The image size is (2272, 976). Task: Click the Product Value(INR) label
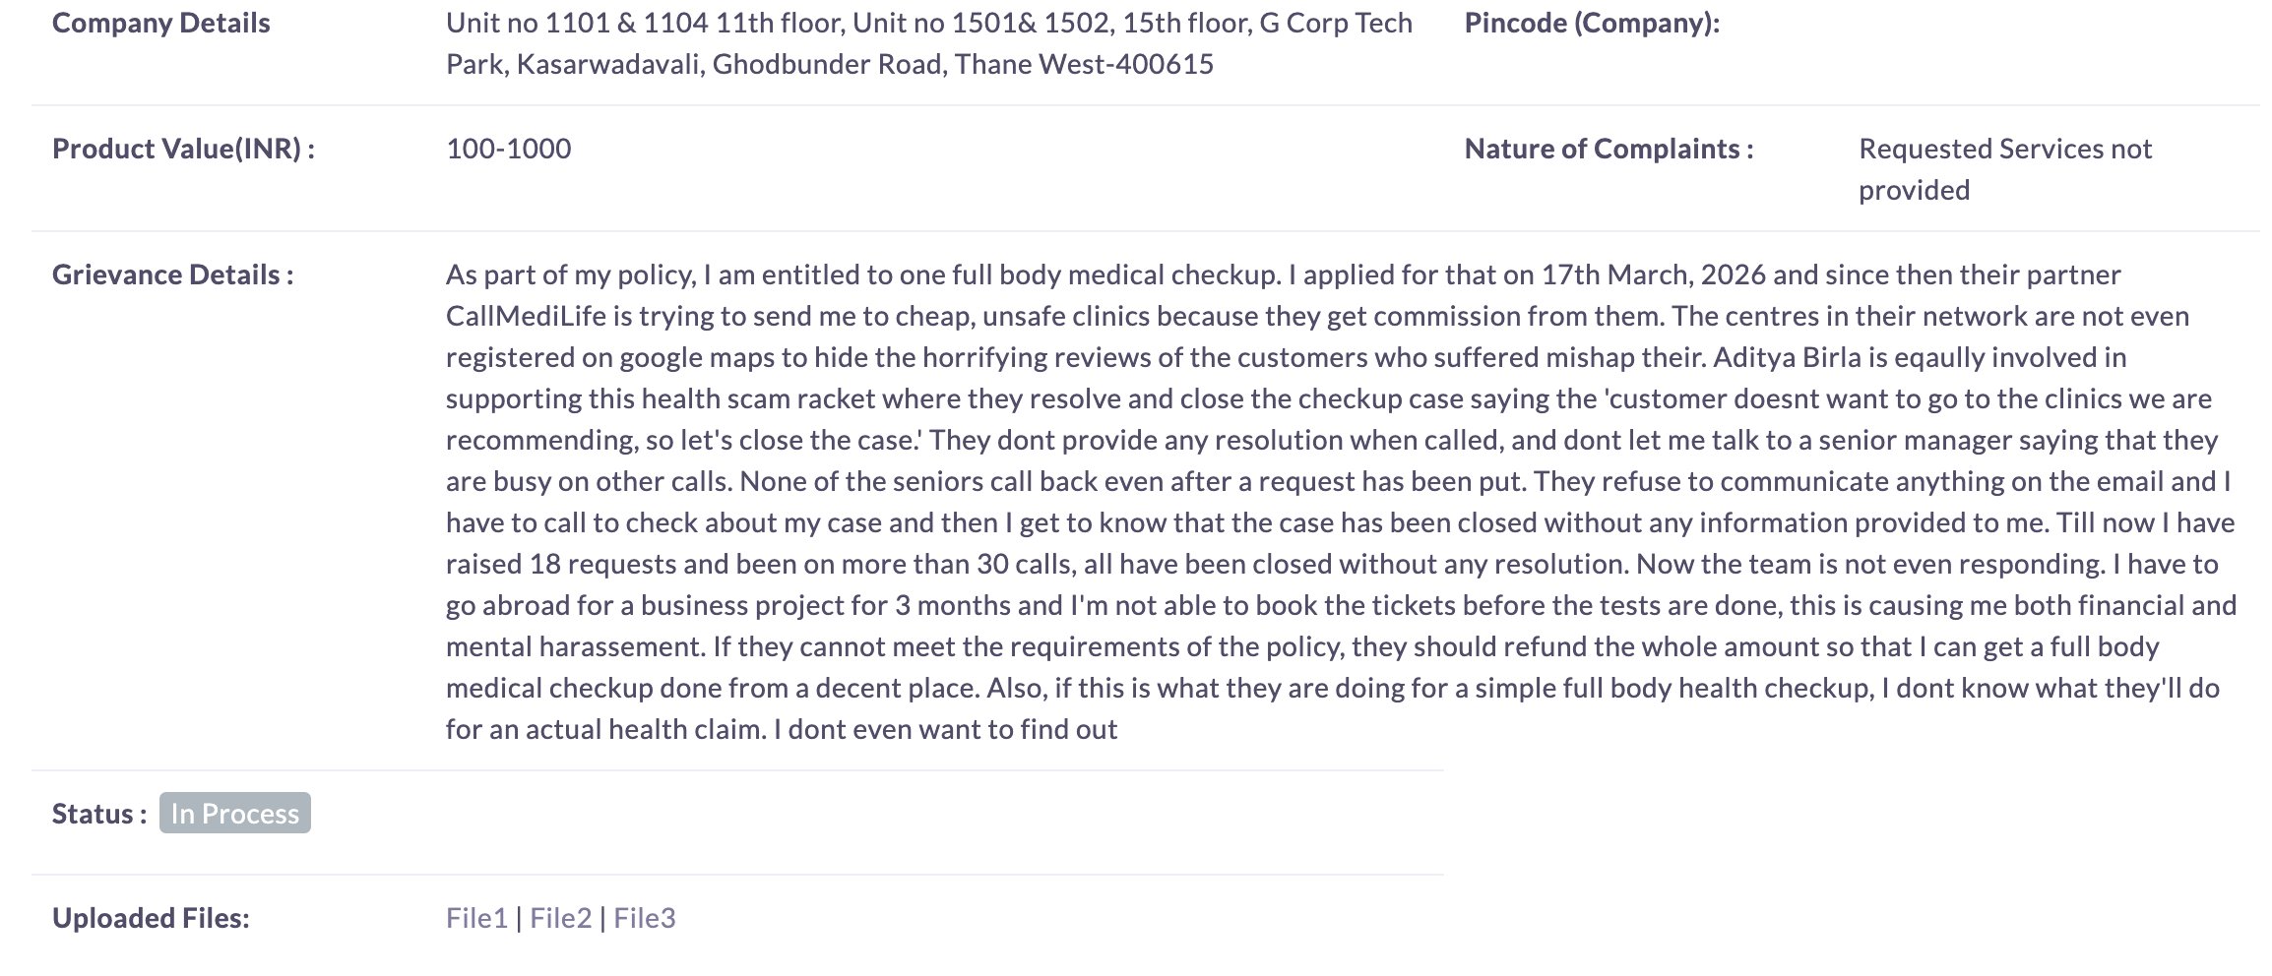click(x=183, y=149)
